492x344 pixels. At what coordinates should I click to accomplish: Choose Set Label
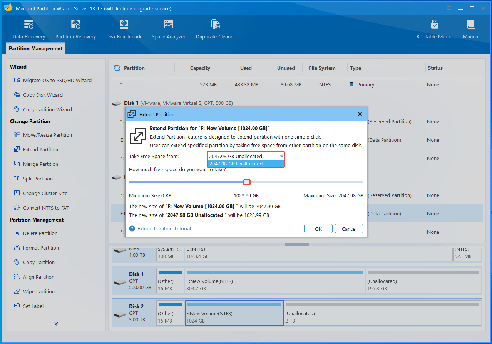tap(28, 306)
